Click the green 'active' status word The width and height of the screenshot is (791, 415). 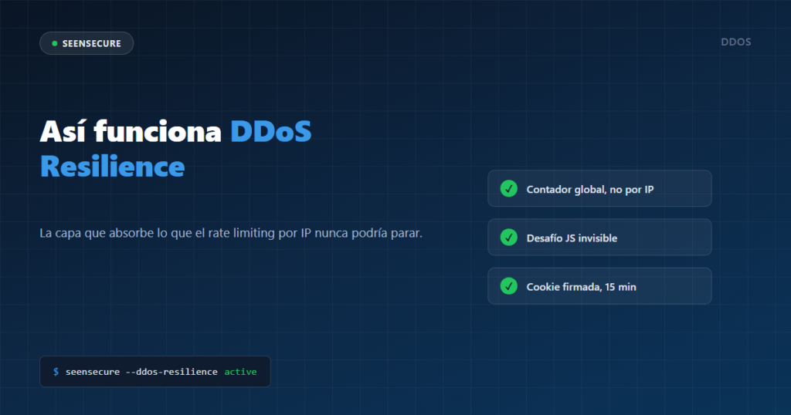[x=241, y=372]
